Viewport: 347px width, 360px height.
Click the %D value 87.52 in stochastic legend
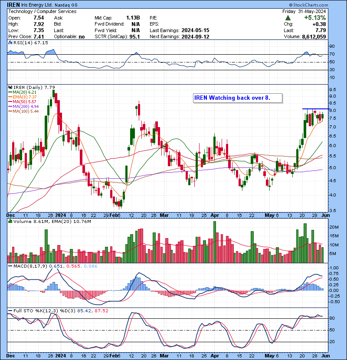[101, 311]
